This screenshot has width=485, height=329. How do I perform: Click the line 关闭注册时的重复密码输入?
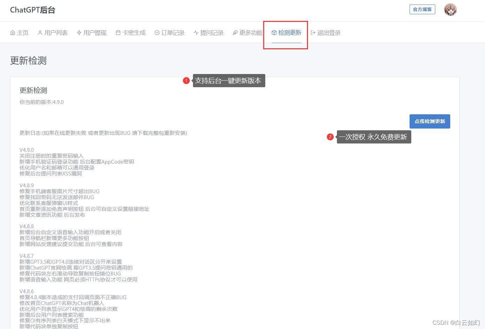51,156
